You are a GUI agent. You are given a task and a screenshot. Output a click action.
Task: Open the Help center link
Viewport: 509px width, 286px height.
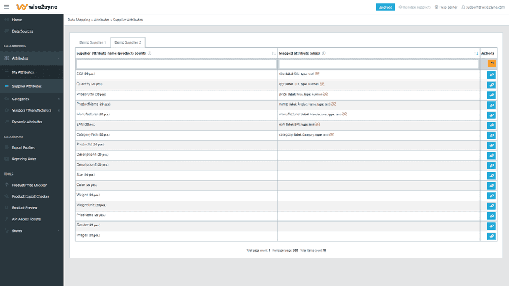click(446, 7)
